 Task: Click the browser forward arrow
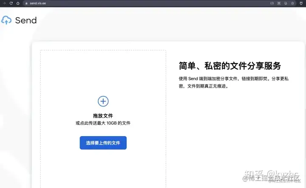[4, 3]
